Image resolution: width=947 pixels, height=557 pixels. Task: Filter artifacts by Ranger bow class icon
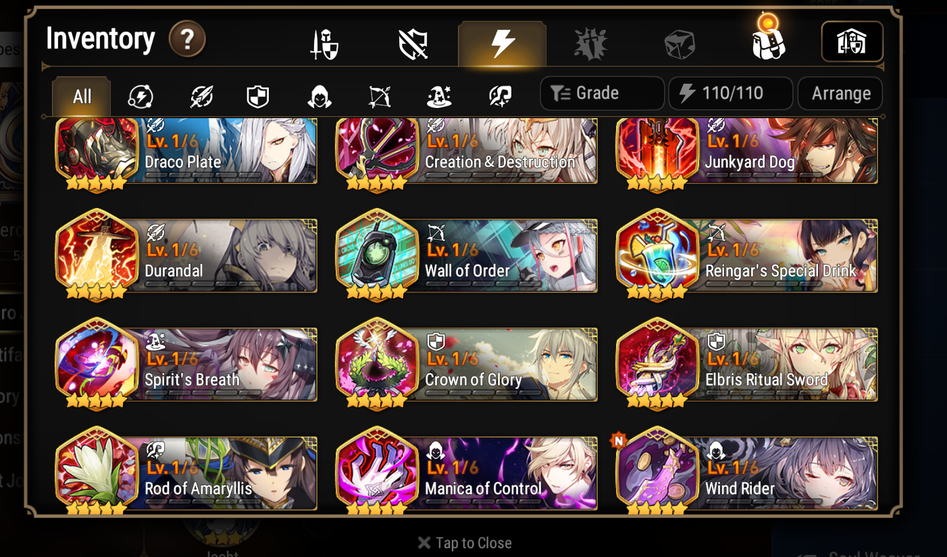click(379, 97)
